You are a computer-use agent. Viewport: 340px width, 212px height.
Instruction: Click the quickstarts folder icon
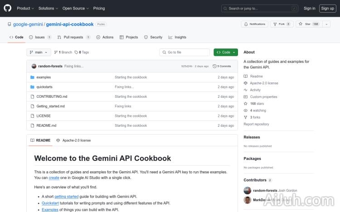32,87
